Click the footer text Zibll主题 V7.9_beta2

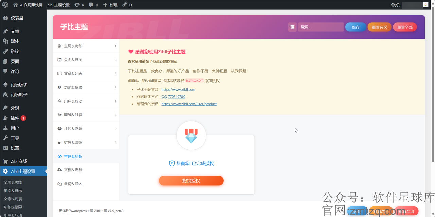[x=108, y=211]
